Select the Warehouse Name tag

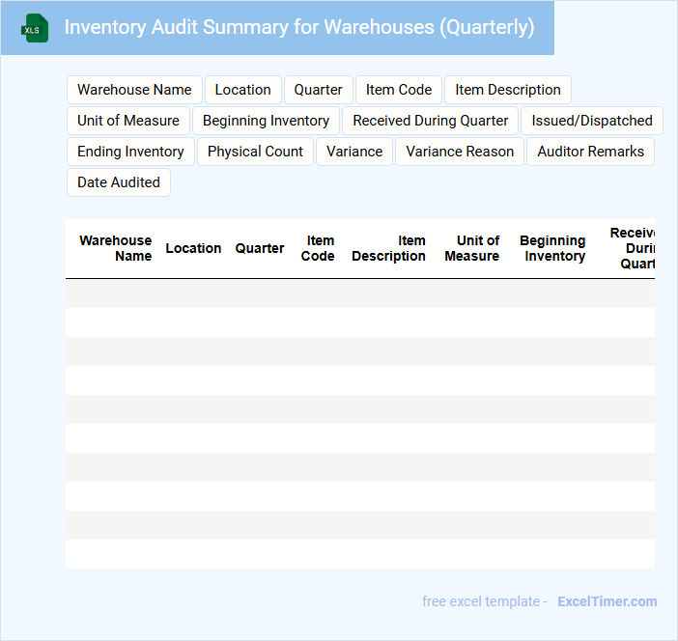point(134,90)
